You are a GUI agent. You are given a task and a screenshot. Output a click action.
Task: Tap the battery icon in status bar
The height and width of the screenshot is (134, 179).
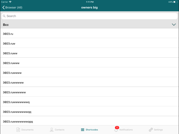coord(175,2)
